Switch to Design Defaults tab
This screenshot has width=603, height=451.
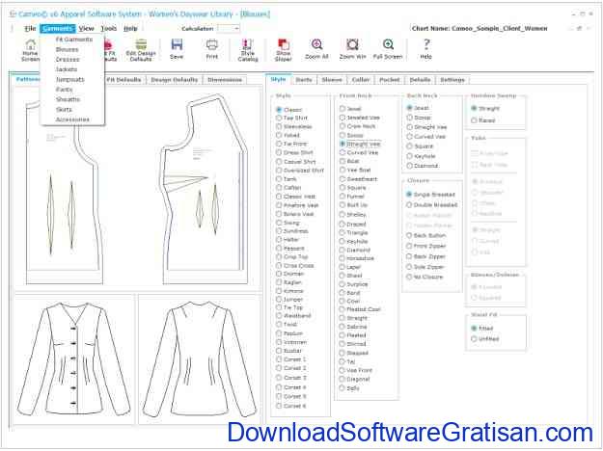pos(175,80)
